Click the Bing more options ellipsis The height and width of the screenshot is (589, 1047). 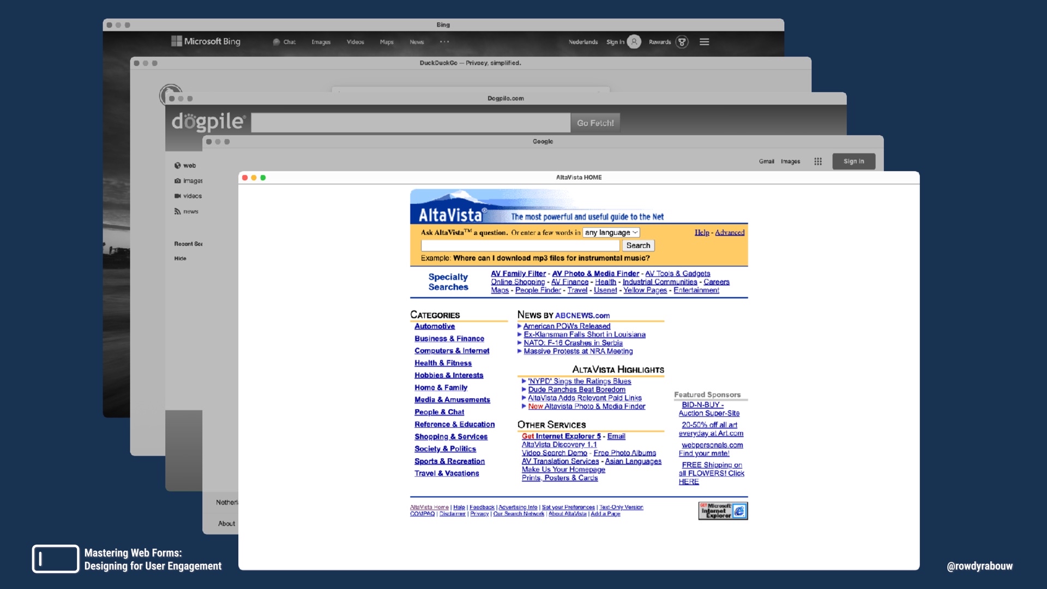pos(444,42)
